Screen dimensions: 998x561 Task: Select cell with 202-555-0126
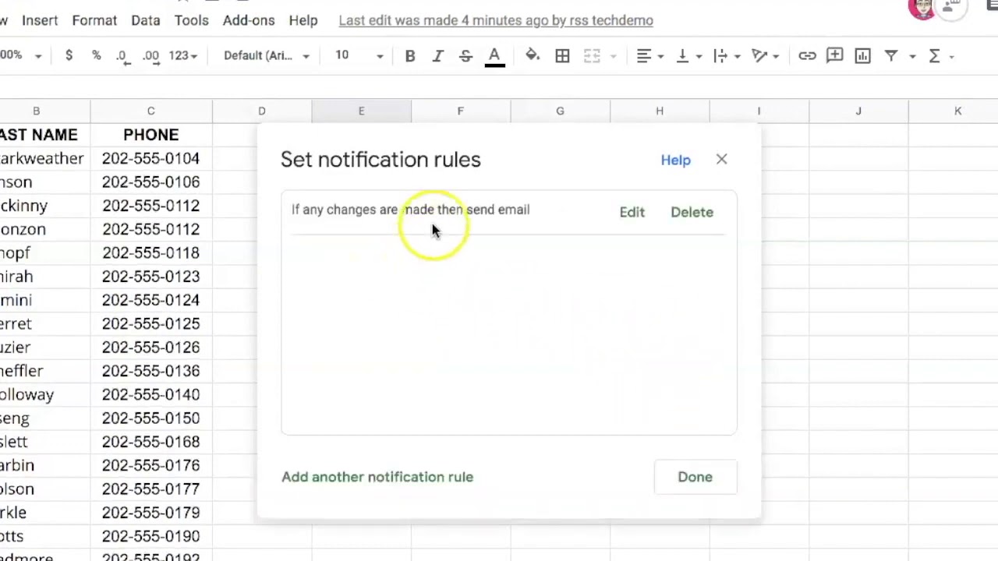pos(151,348)
